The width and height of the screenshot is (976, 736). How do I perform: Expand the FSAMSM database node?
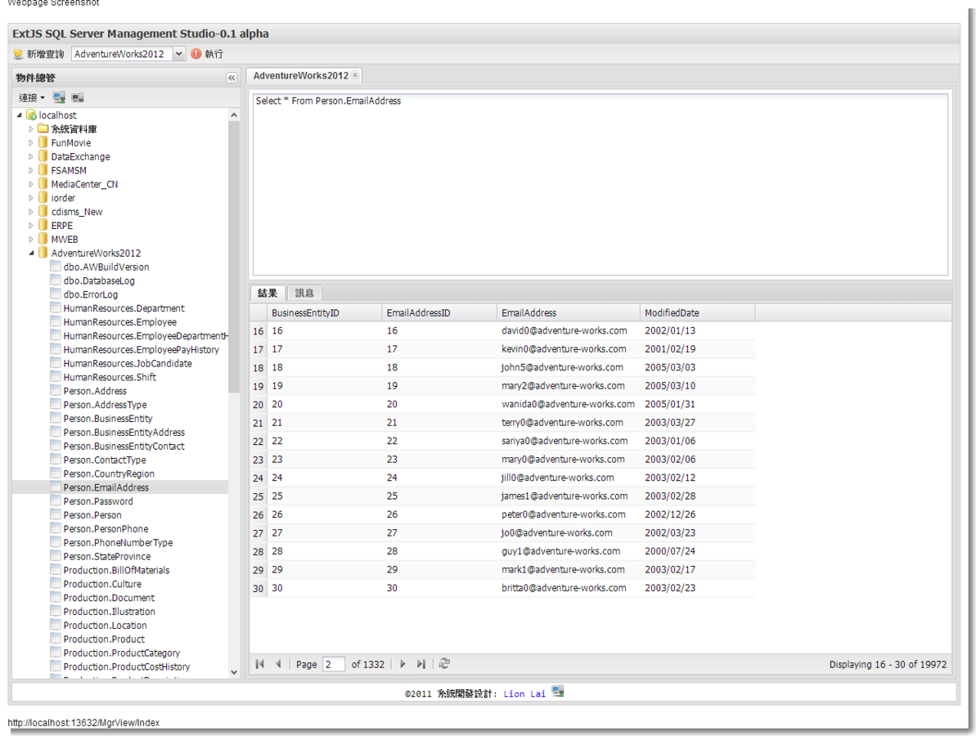31,170
